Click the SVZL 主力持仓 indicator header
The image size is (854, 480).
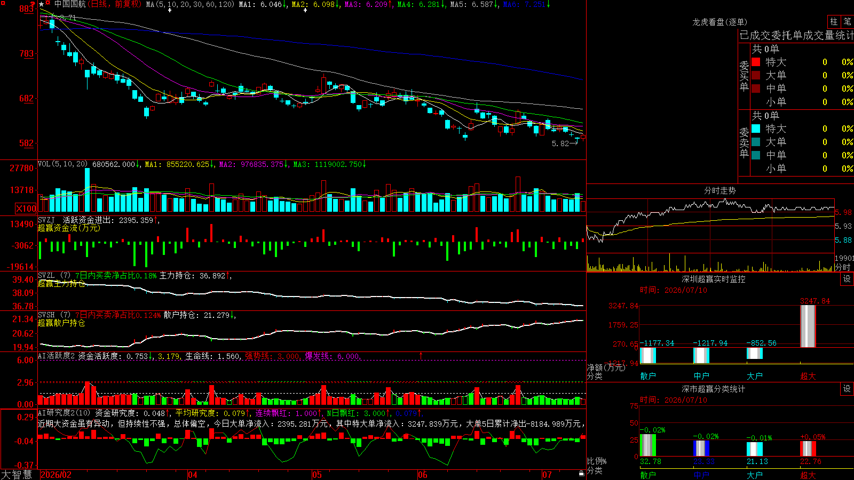click(135, 276)
